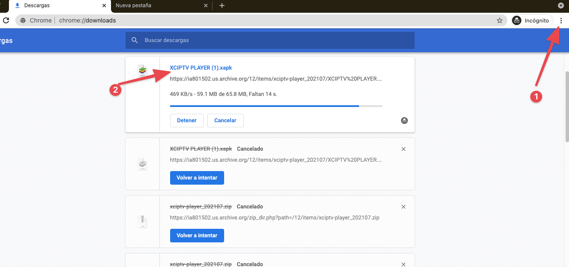Retry the cancelled XCIPTV PLAYER xapk download
The image size is (569, 267).
pyautogui.click(x=197, y=178)
